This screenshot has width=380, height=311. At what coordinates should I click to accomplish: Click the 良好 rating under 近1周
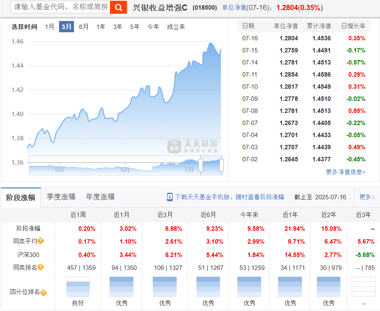(78, 303)
